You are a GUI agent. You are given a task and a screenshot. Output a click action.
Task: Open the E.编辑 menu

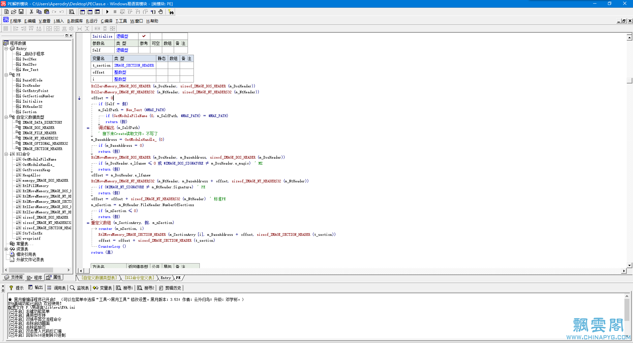(x=30, y=21)
